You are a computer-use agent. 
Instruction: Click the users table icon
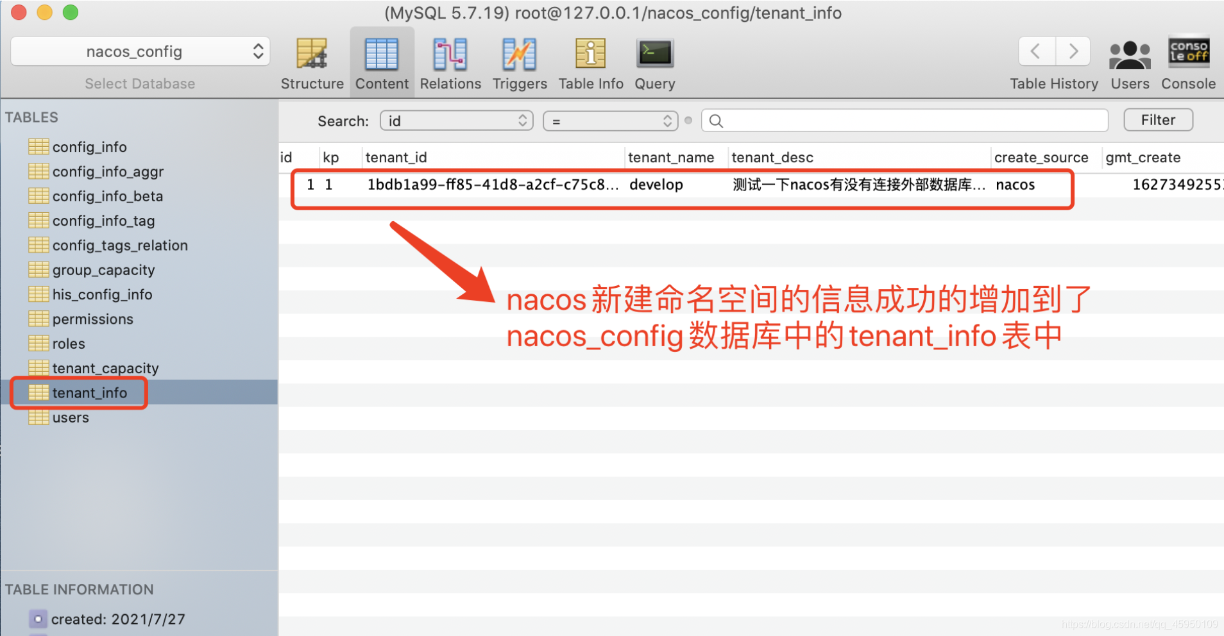[38, 417]
